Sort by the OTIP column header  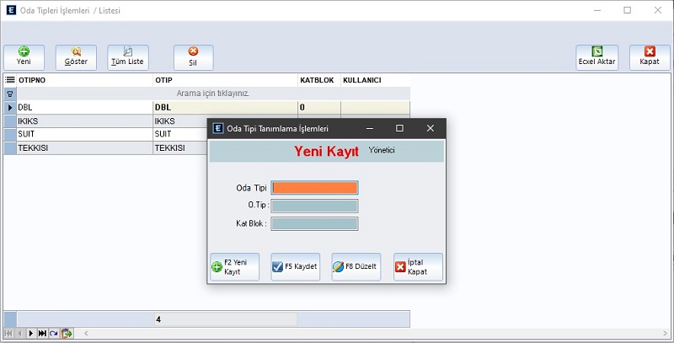tap(225, 80)
